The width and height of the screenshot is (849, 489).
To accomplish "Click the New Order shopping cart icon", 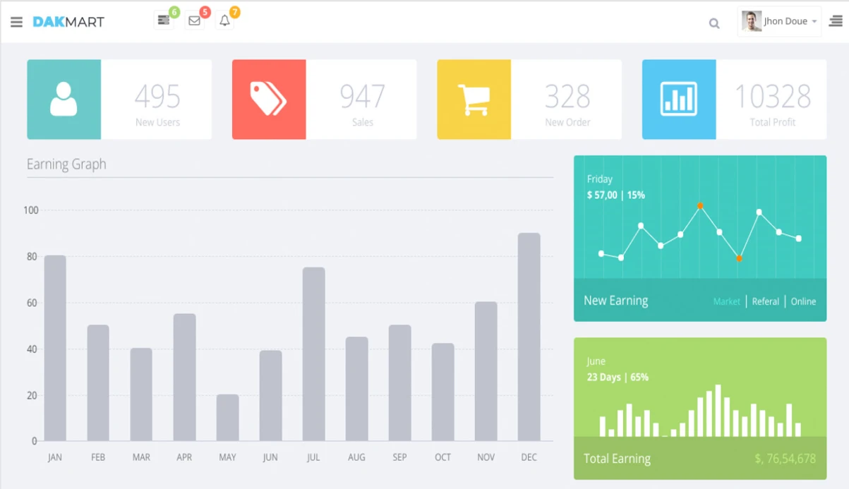I will [x=474, y=99].
